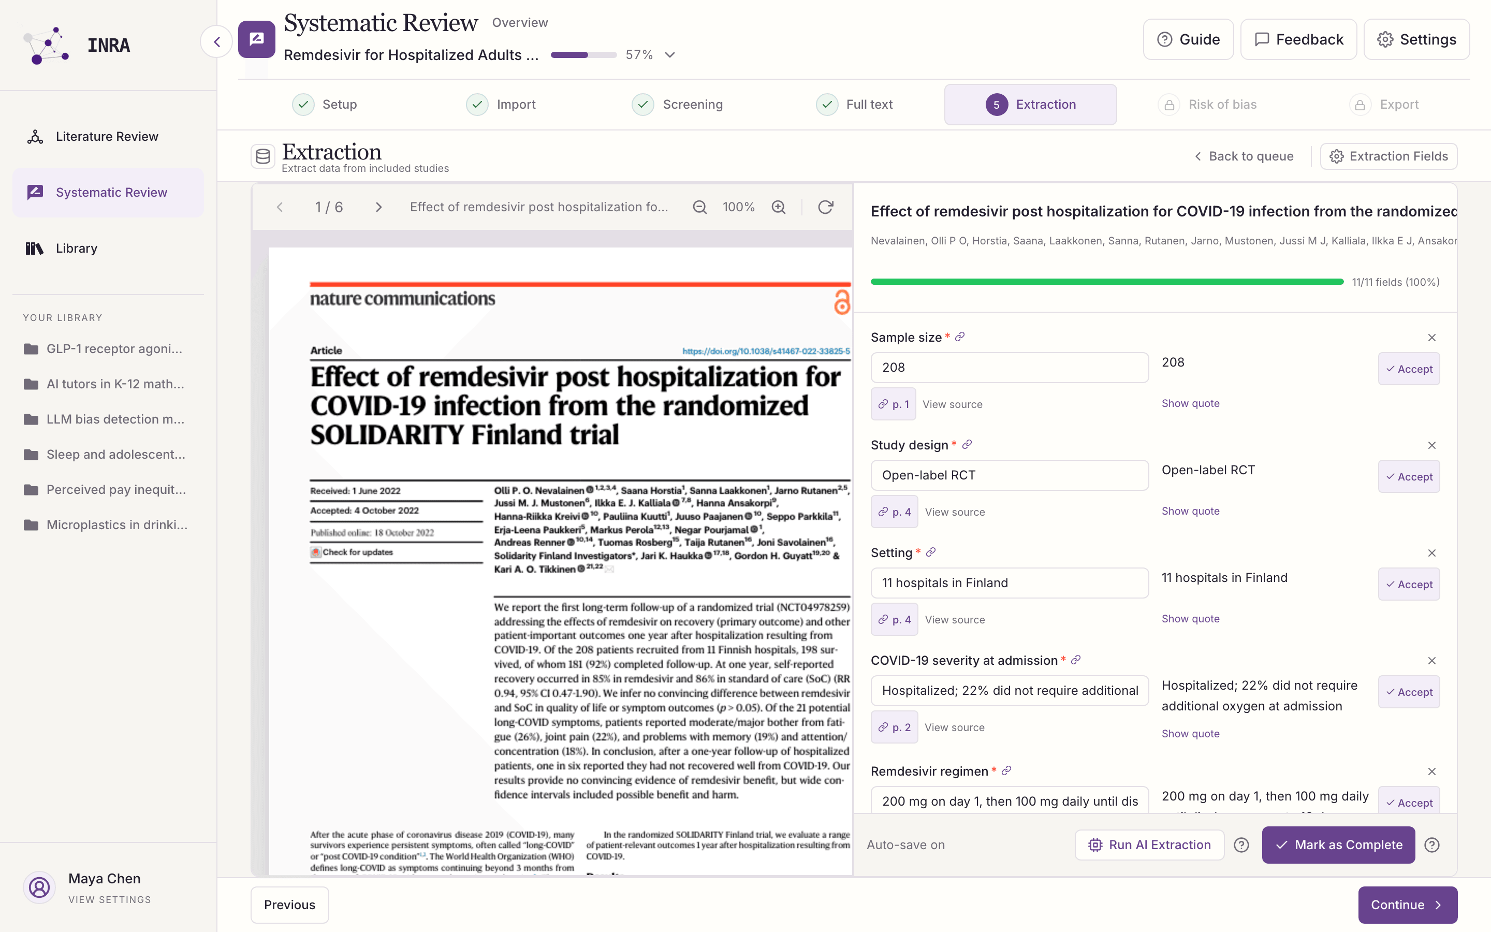This screenshot has height=932, width=1491.
Task: Click the Setting link icon
Action: pos(930,552)
